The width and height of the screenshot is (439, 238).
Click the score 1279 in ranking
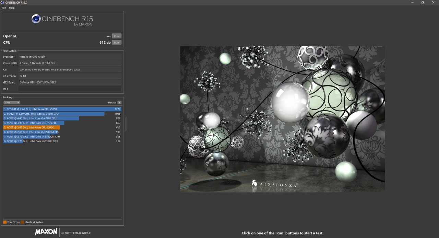coord(117,109)
